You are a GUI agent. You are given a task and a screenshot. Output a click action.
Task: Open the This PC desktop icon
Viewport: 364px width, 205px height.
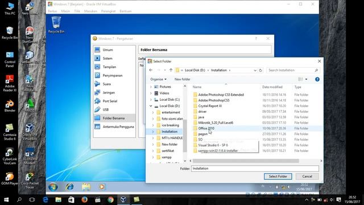pyautogui.click(x=10, y=9)
